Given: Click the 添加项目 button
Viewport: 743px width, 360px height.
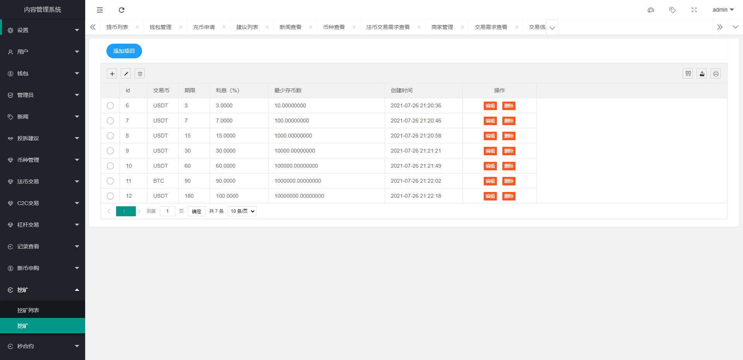Looking at the screenshot, I should pyautogui.click(x=124, y=51).
